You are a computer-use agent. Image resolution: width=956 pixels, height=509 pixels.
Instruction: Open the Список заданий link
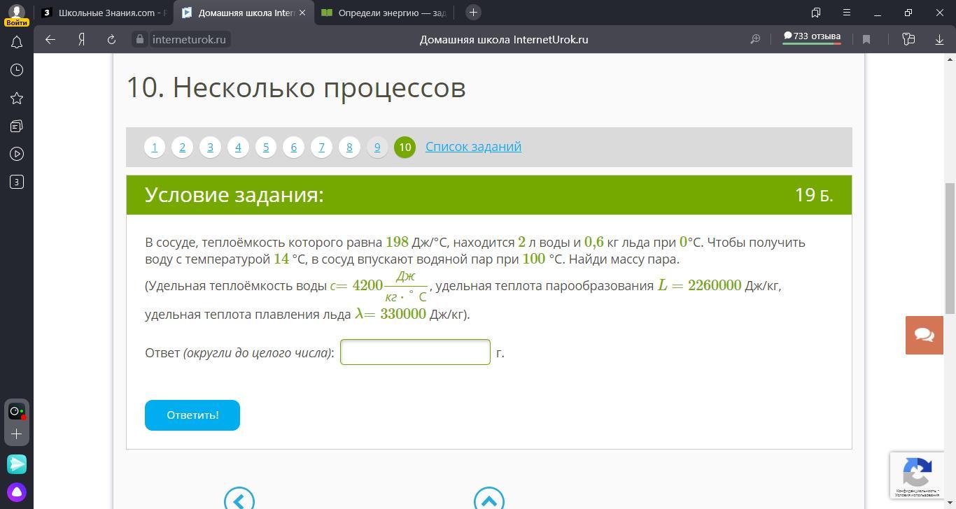click(473, 147)
